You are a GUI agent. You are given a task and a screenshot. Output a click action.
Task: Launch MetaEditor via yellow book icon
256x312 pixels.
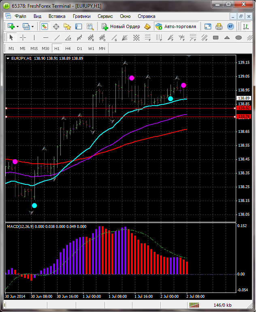click(147, 26)
